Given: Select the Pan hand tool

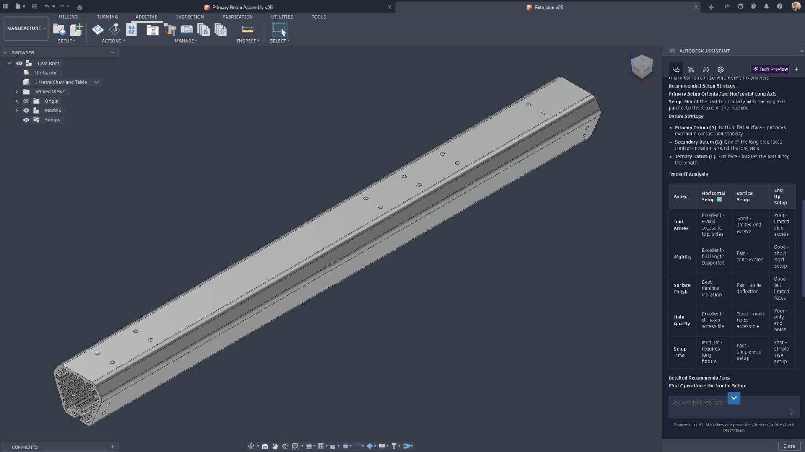Looking at the screenshot, I should point(275,446).
